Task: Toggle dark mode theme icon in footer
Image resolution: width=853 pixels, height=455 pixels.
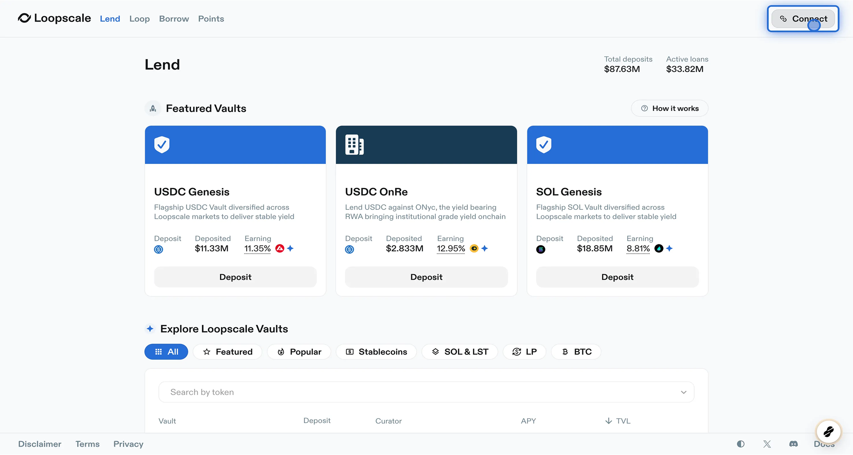Action: pyautogui.click(x=740, y=444)
